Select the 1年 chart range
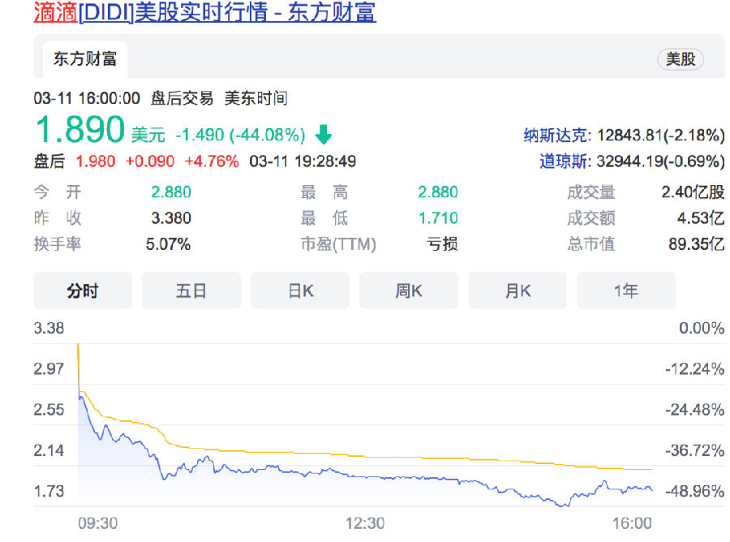The height and width of the screenshot is (542, 730). click(625, 290)
